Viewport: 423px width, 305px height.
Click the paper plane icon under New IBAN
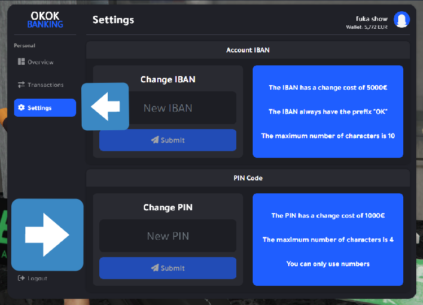(x=155, y=140)
